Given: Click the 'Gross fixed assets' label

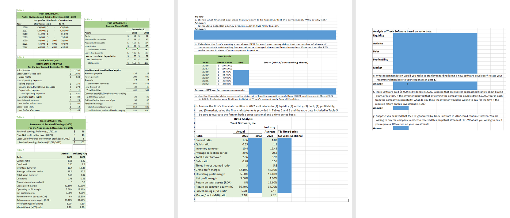Looking at the screenshot, I should tap(94, 53).
